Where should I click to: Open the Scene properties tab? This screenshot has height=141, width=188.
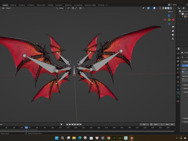pos(178,69)
